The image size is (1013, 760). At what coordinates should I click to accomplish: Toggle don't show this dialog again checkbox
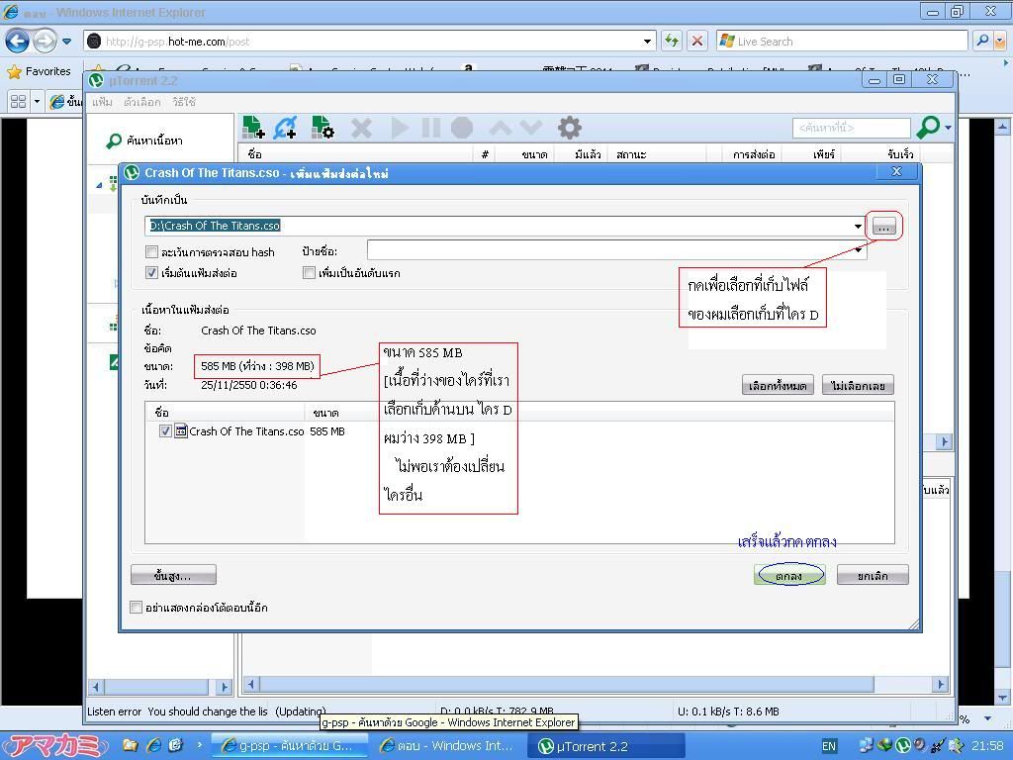click(x=136, y=607)
